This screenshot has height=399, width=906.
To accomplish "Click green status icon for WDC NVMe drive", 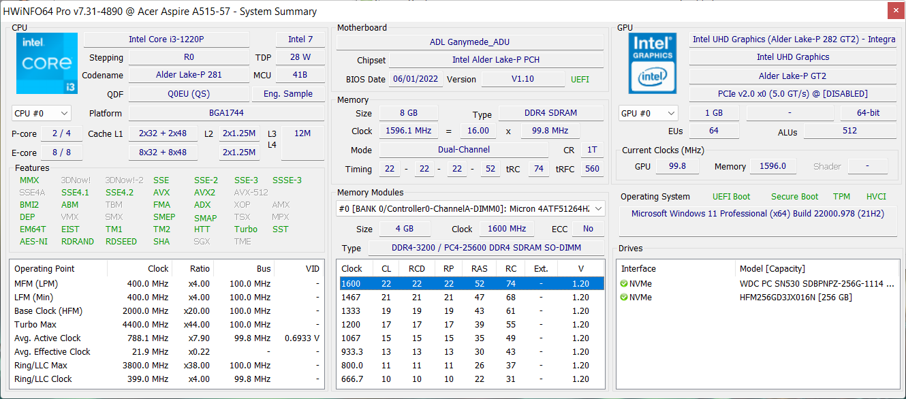I will coord(623,284).
